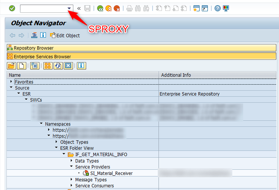Click into the transaction command input field

point(43,8)
